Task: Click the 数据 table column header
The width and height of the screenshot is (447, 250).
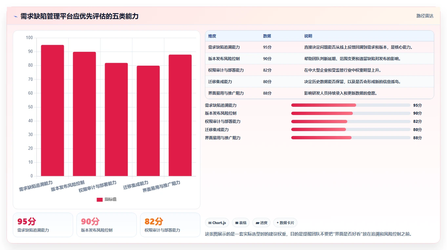Action: pos(267,36)
